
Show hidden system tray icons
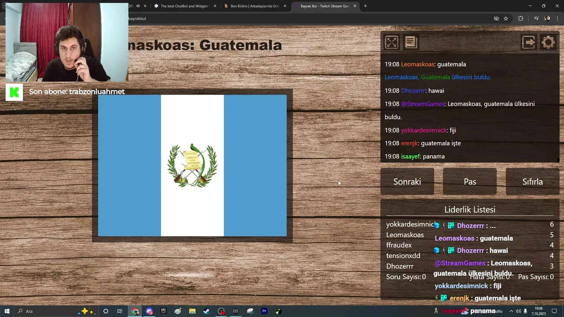click(511, 311)
